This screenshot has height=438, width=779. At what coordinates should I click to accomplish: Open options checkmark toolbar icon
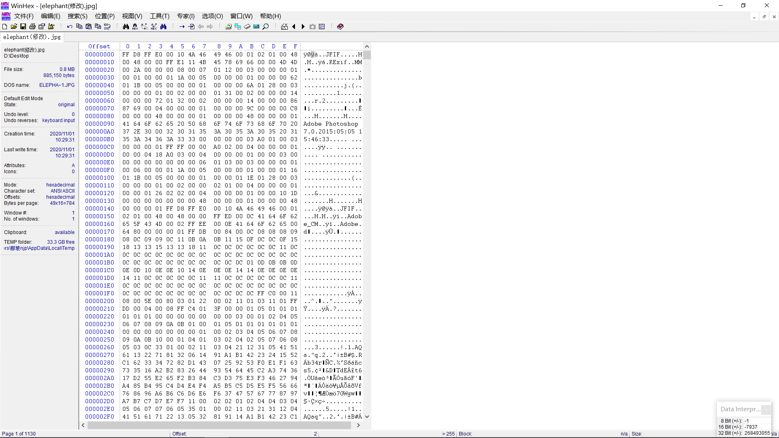click(x=284, y=27)
